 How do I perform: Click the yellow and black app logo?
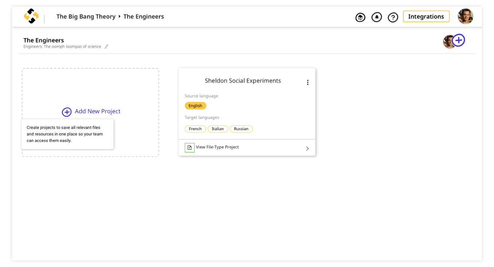pos(31,16)
